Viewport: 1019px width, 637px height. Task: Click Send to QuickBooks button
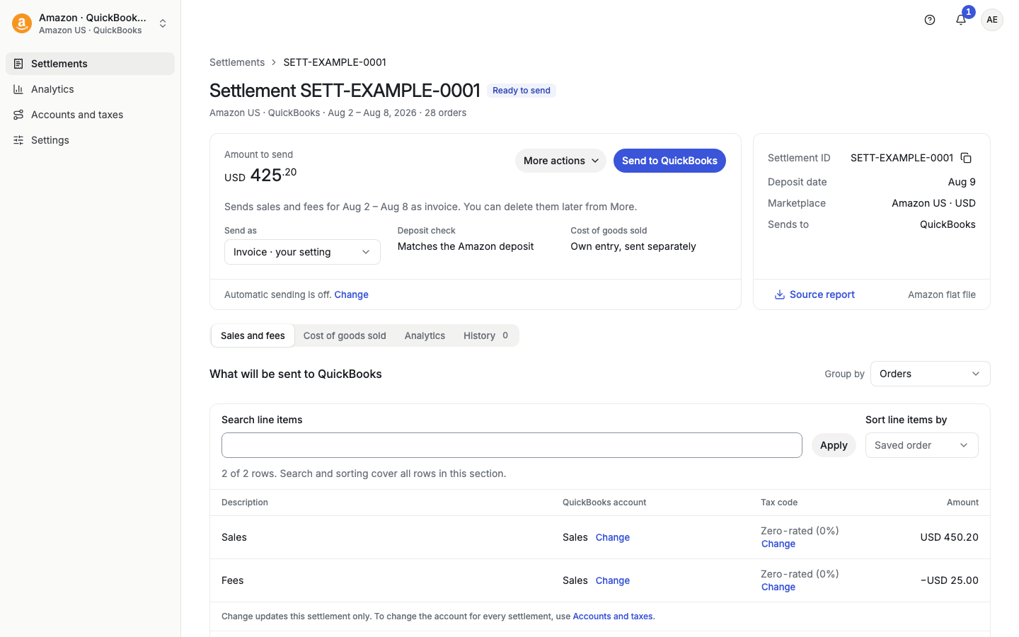(x=669, y=161)
